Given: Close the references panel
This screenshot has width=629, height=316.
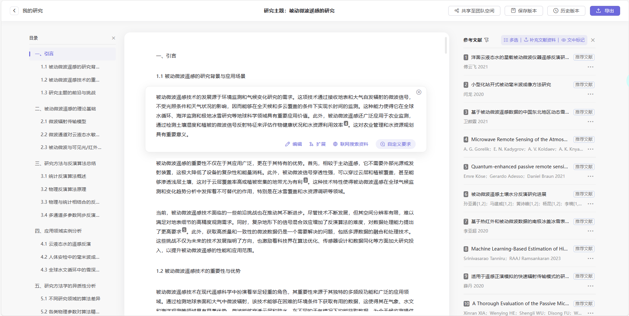Looking at the screenshot, I should (593, 40).
